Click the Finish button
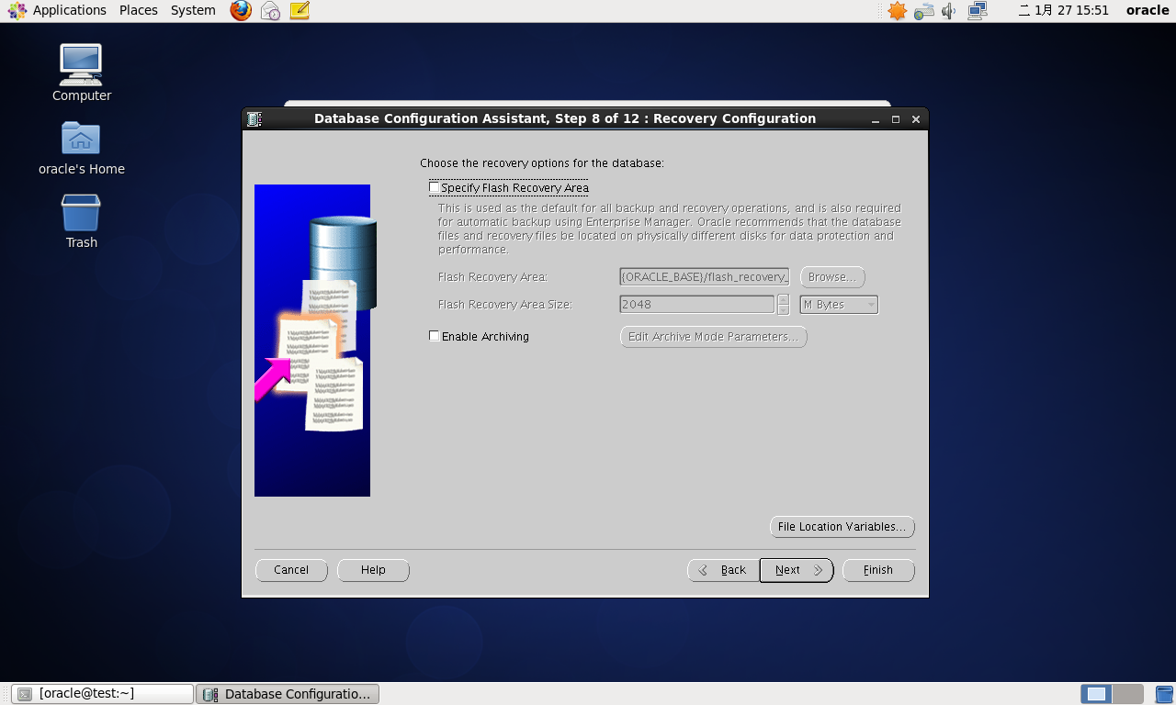This screenshot has width=1176, height=705. (878, 570)
